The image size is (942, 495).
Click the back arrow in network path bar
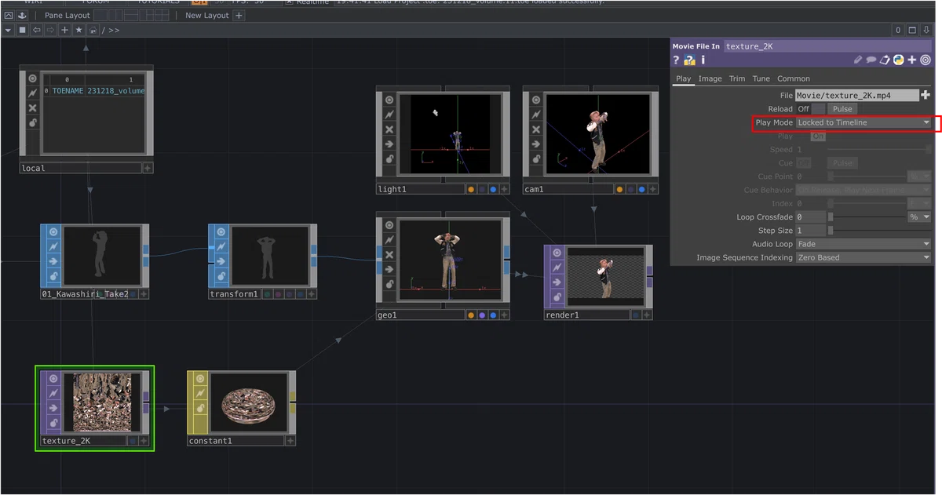(x=36, y=30)
